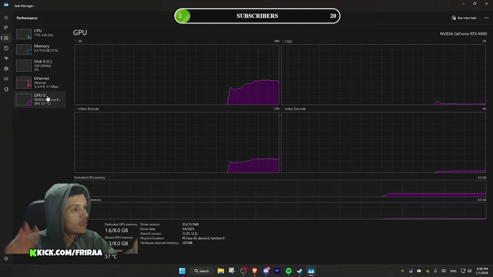
Task: Click the See more three-dots button
Action: click(486, 18)
